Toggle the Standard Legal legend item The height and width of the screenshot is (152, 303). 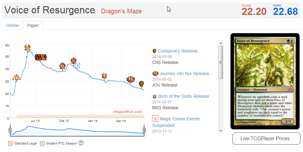(23, 143)
